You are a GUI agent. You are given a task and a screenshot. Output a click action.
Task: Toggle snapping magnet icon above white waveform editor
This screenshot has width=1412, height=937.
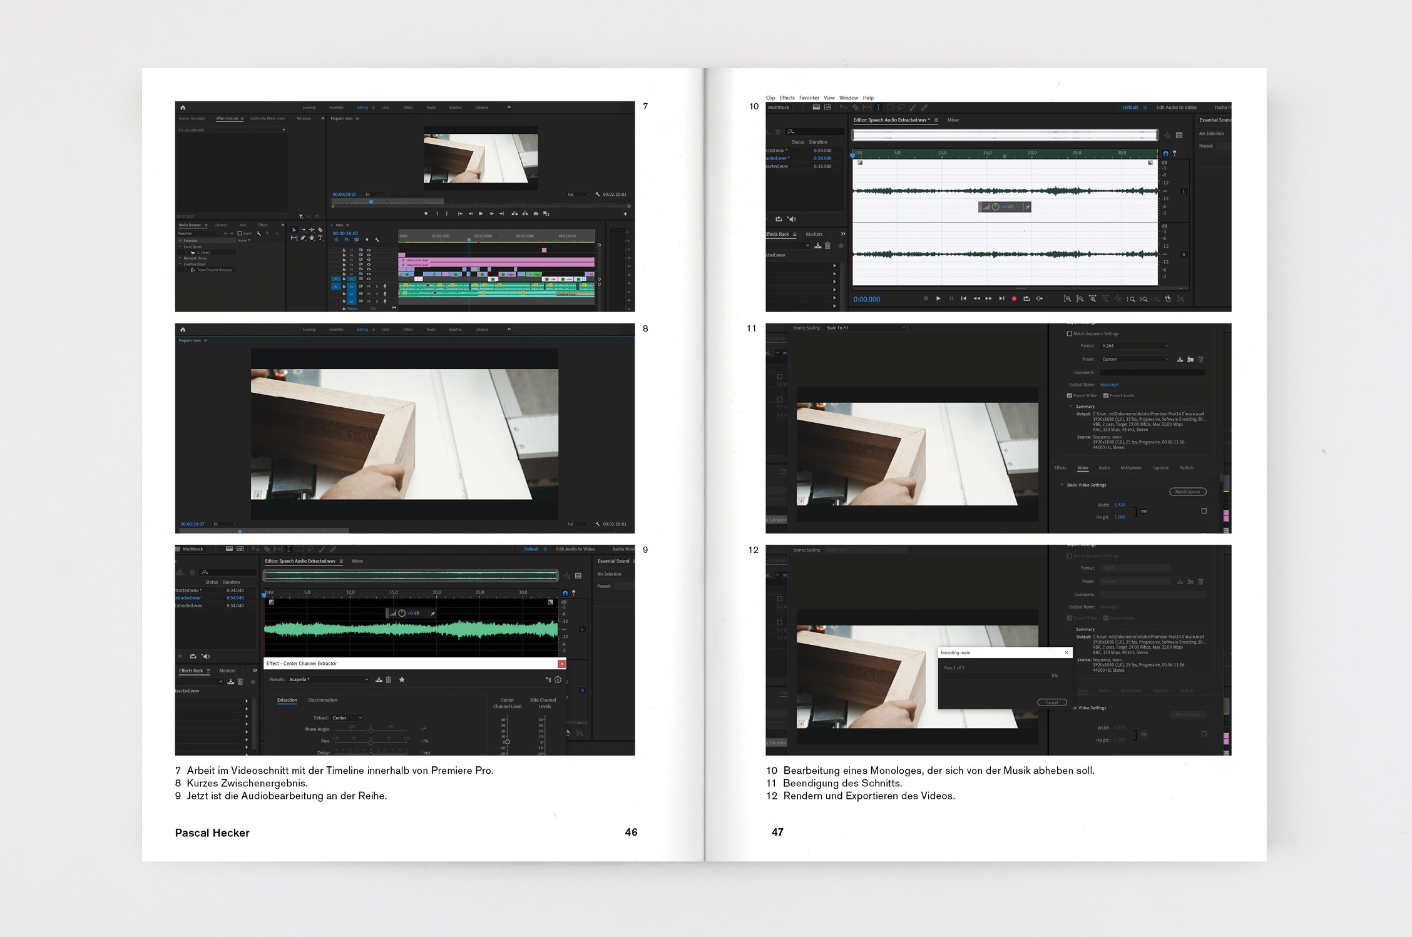coord(1165,153)
